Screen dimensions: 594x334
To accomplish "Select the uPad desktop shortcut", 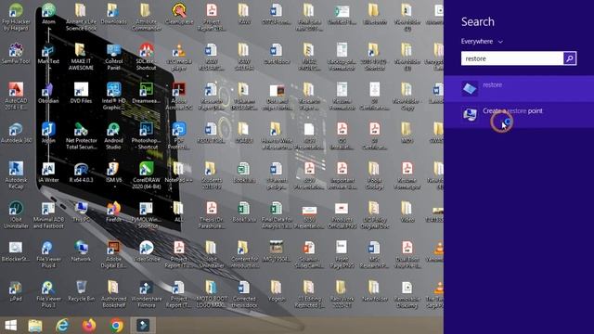I will tap(16, 290).
